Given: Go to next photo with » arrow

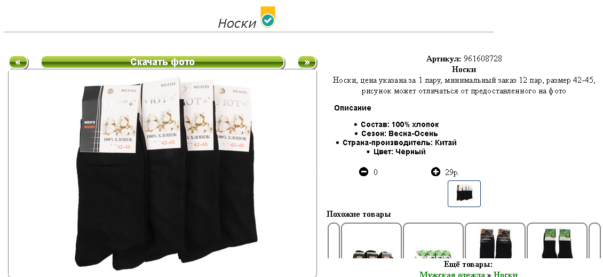Looking at the screenshot, I should tap(307, 62).
